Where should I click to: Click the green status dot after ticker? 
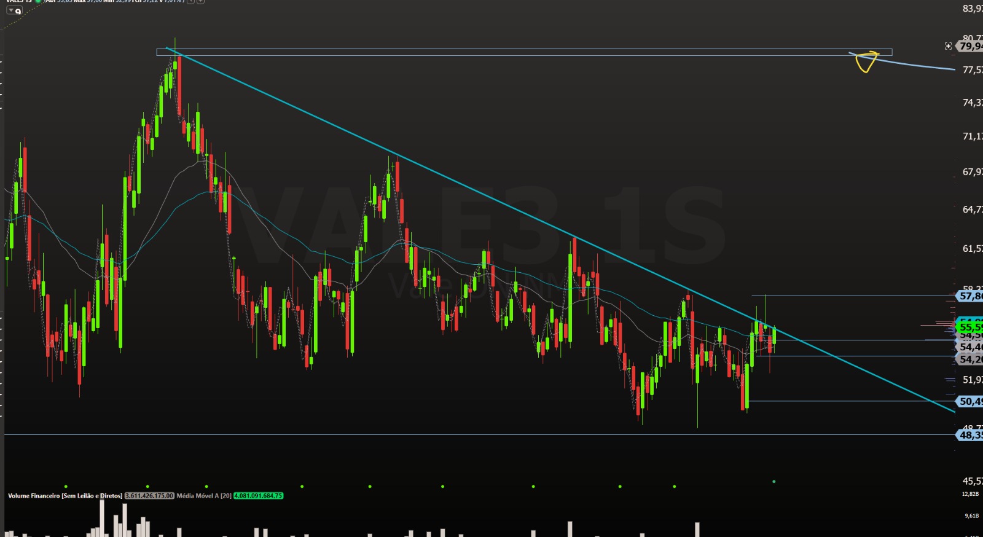(x=38, y=1)
